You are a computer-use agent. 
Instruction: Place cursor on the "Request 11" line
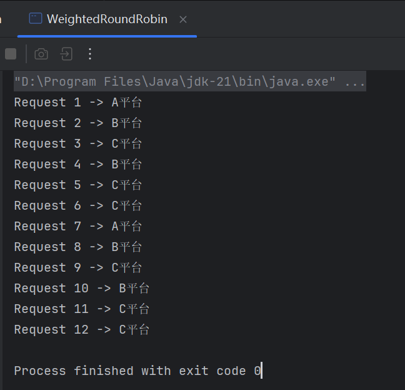pyautogui.click(x=81, y=309)
